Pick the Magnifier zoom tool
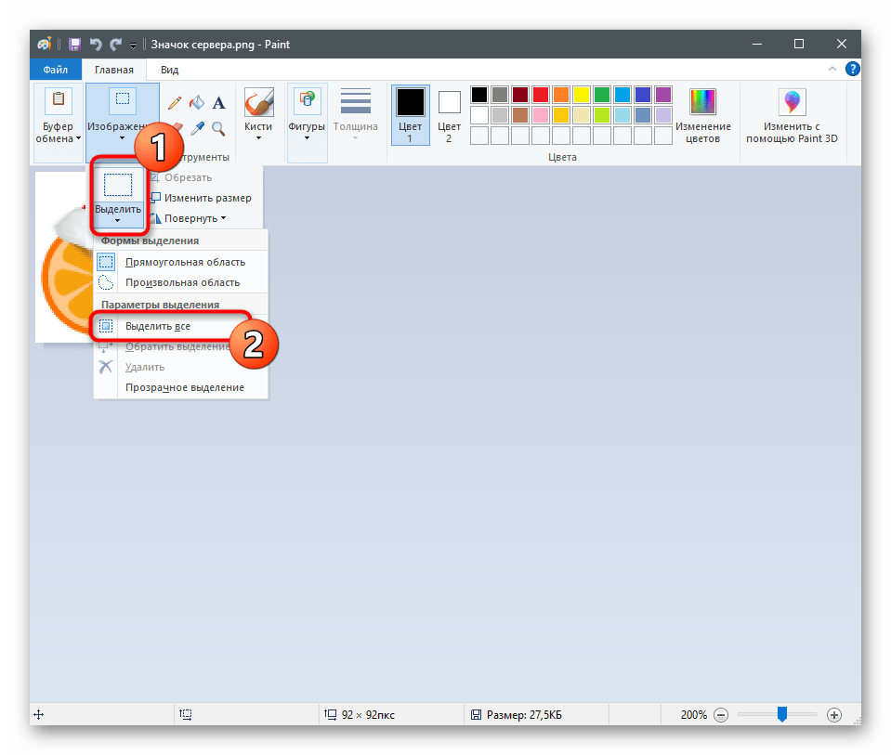Viewport: 891px width, 755px height. point(219,128)
